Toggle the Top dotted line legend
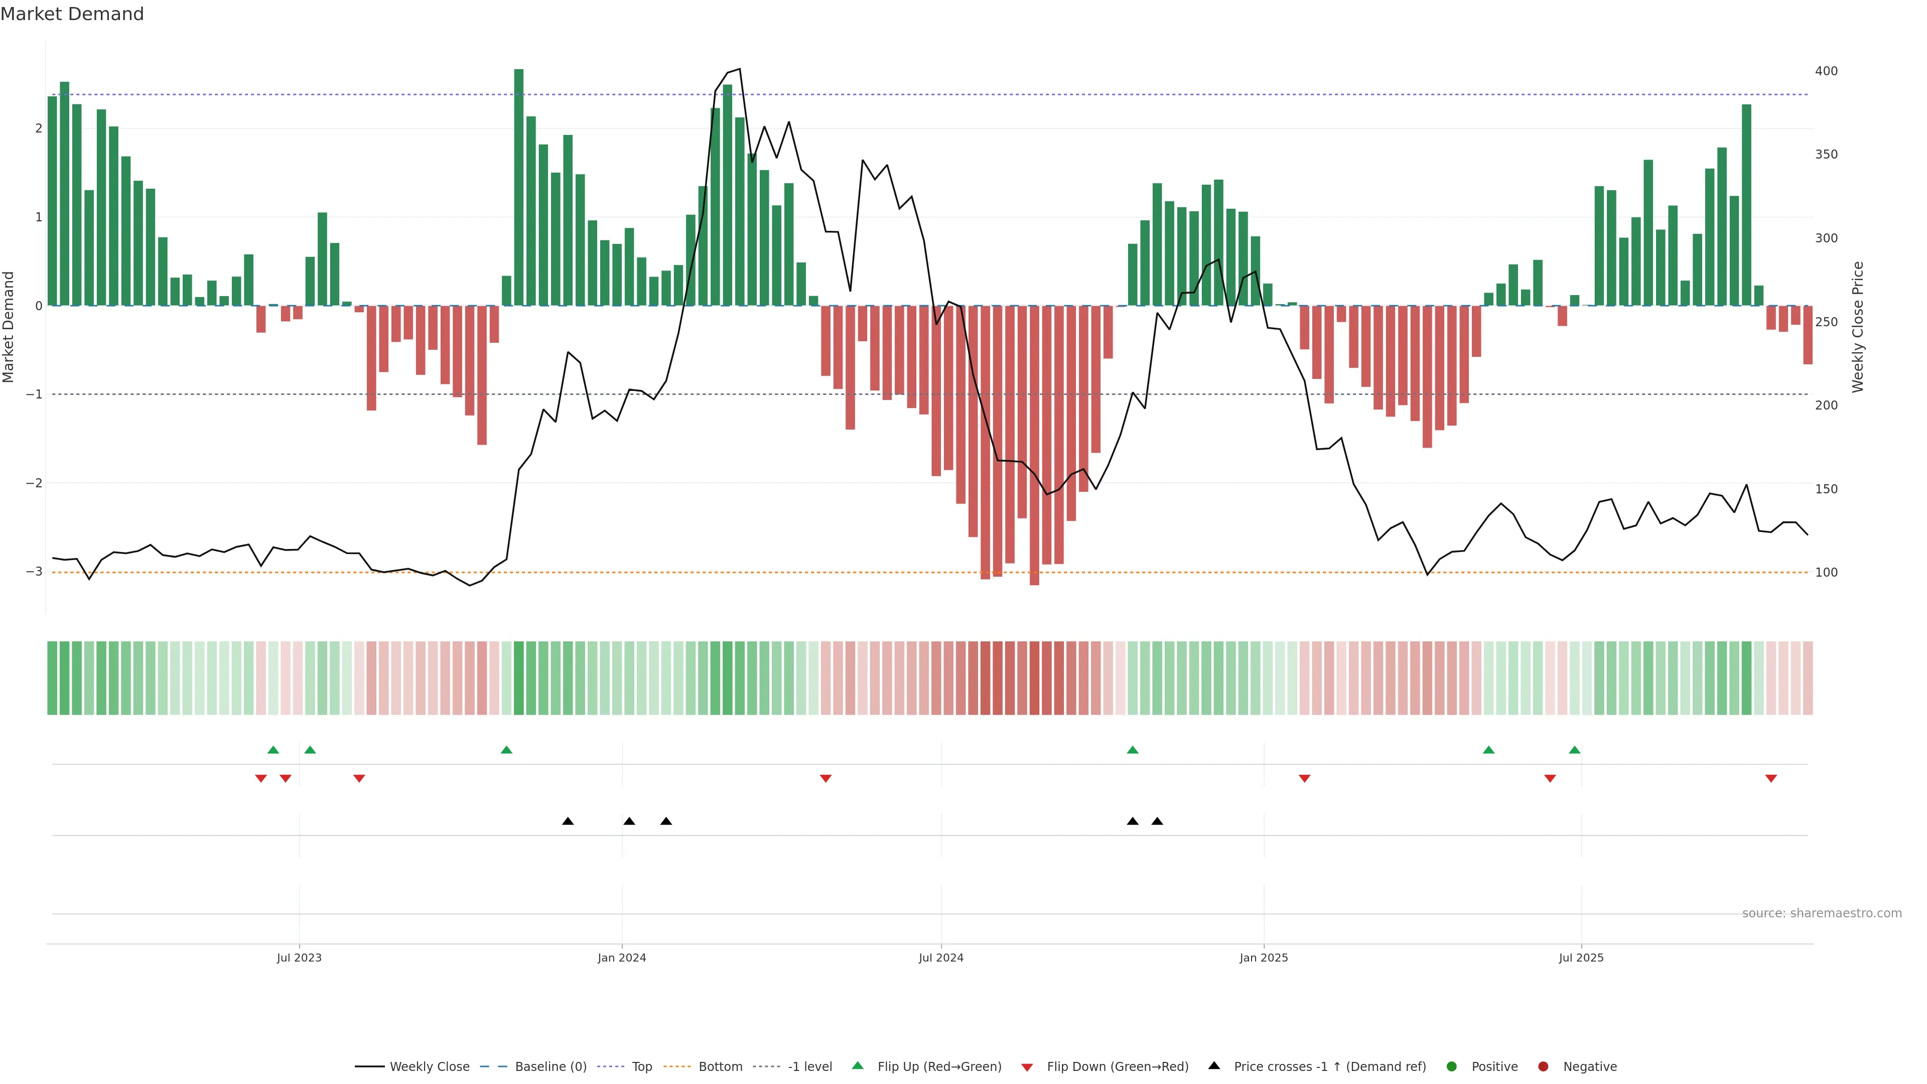Viewport: 1927px width, 1084px height. 641,1067
